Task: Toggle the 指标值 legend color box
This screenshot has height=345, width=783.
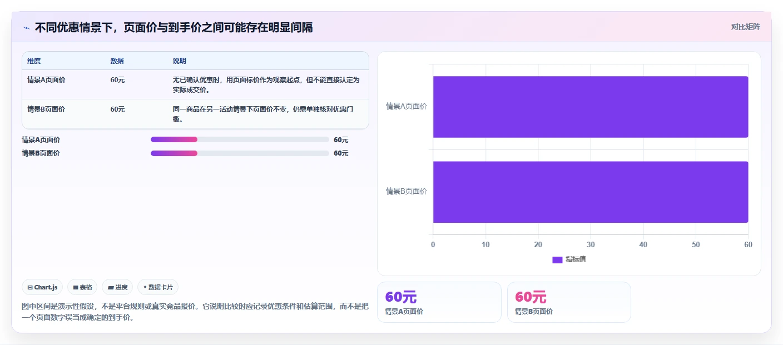Action: coord(557,260)
